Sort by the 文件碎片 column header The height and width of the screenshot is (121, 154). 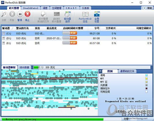109,28
